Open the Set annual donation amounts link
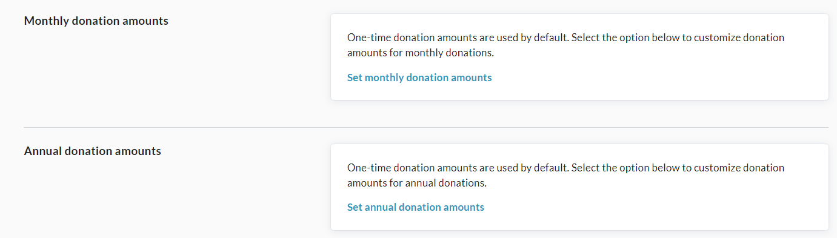This screenshot has width=837, height=238. (x=416, y=207)
